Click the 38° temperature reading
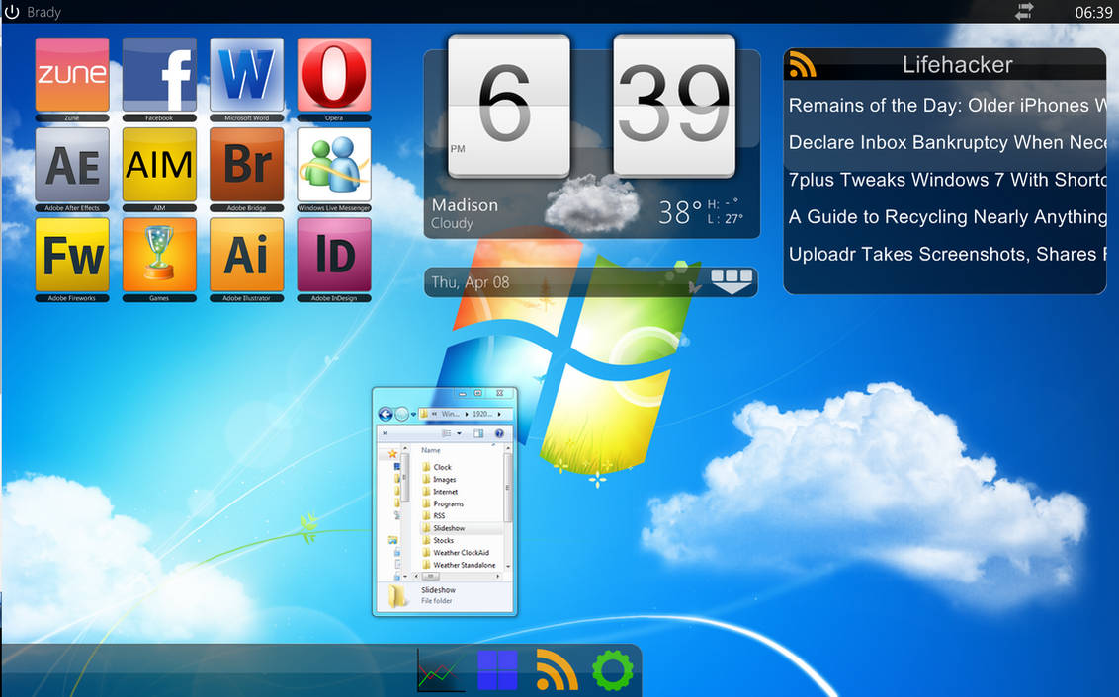The width and height of the screenshot is (1119, 697). [x=679, y=211]
